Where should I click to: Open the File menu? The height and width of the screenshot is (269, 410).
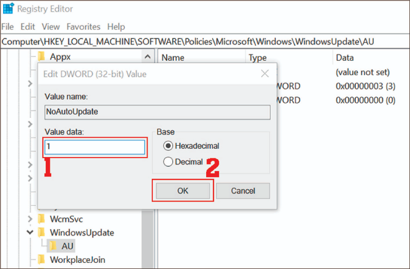point(7,27)
